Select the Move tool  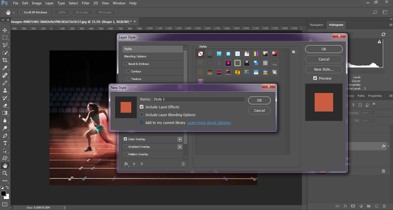pyautogui.click(x=5, y=30)
